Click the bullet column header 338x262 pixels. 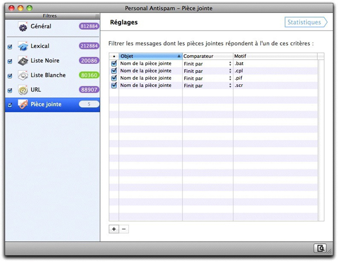coord(114,56)
